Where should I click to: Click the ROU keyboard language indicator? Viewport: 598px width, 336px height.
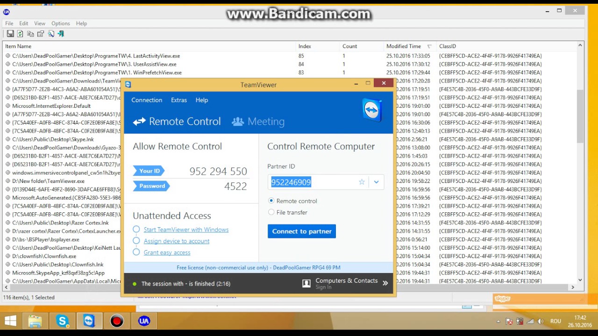(x=555, y=321)
